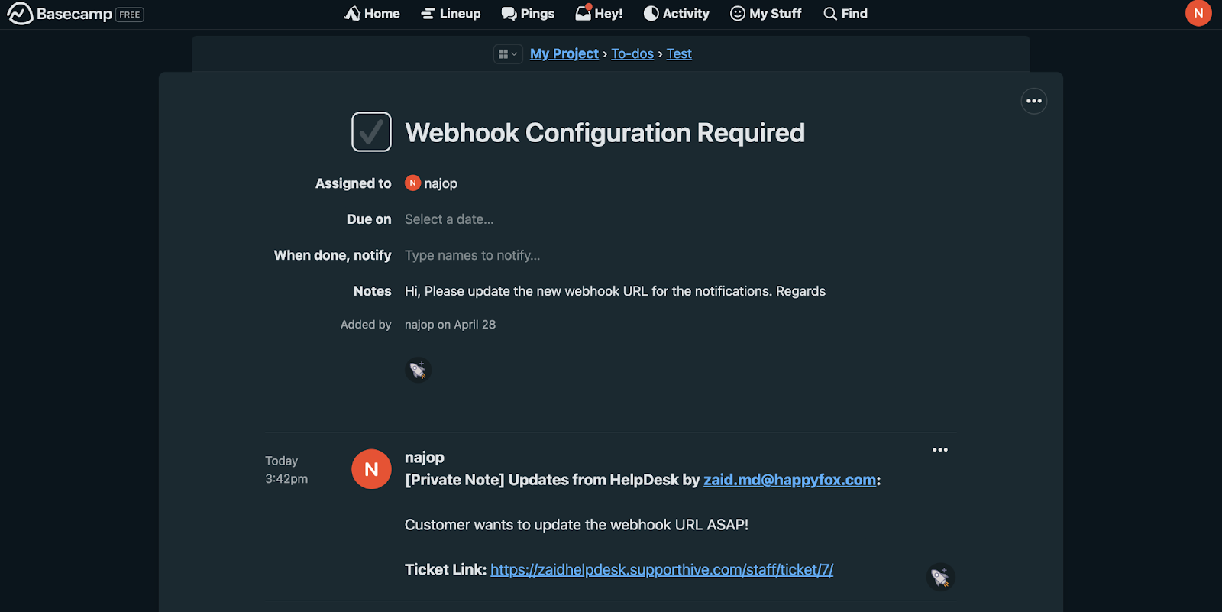Screen dimensions: 1222x612
Task: Go to To-dos breadcrumb link
Action: 632,54
